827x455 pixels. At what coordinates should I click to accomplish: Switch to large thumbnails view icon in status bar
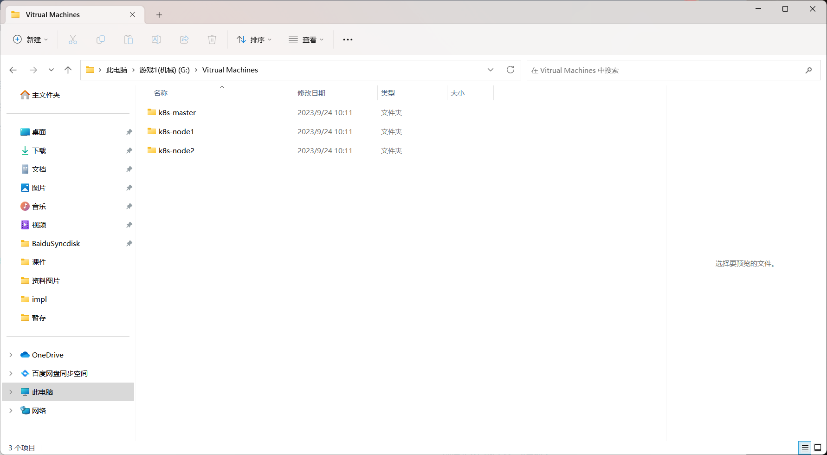coord(818,448)
